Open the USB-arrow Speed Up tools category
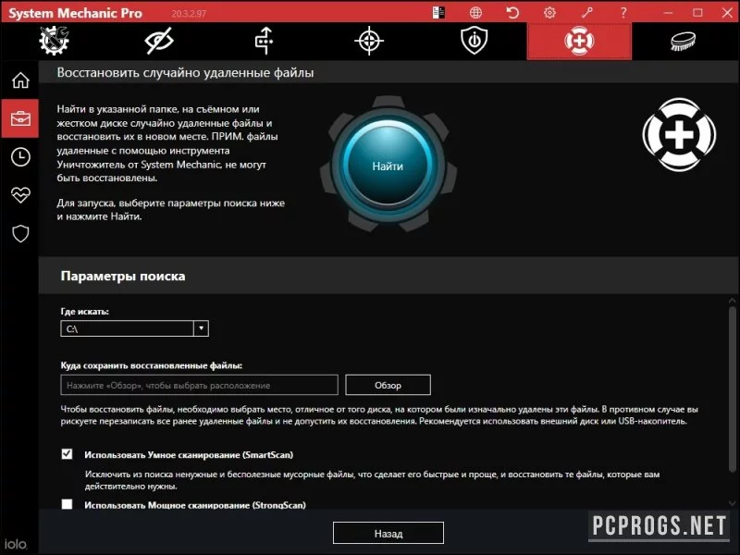This screenshot has height=555, width=740. tap(265, 41)
